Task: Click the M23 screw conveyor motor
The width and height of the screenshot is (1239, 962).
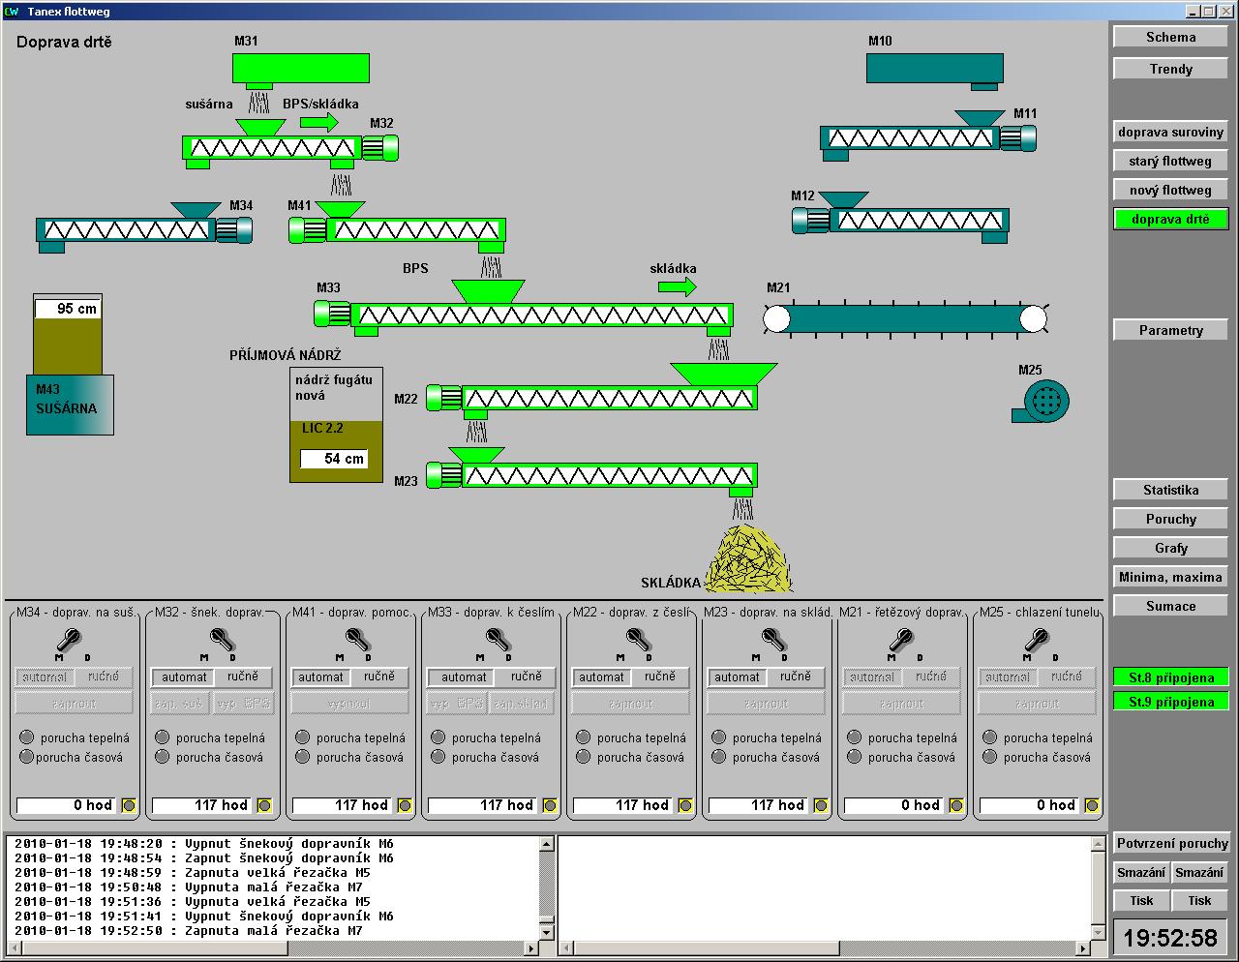Action: point(443,475)
